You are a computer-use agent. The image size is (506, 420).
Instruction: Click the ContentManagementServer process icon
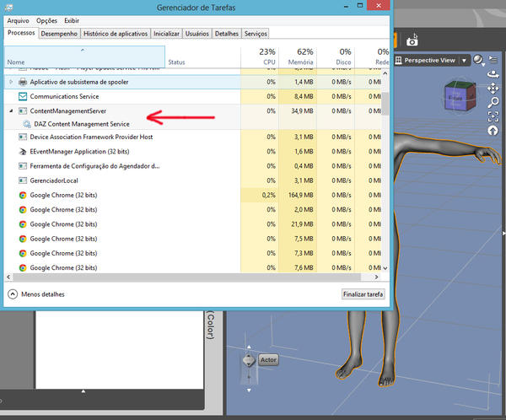(23, 111)
